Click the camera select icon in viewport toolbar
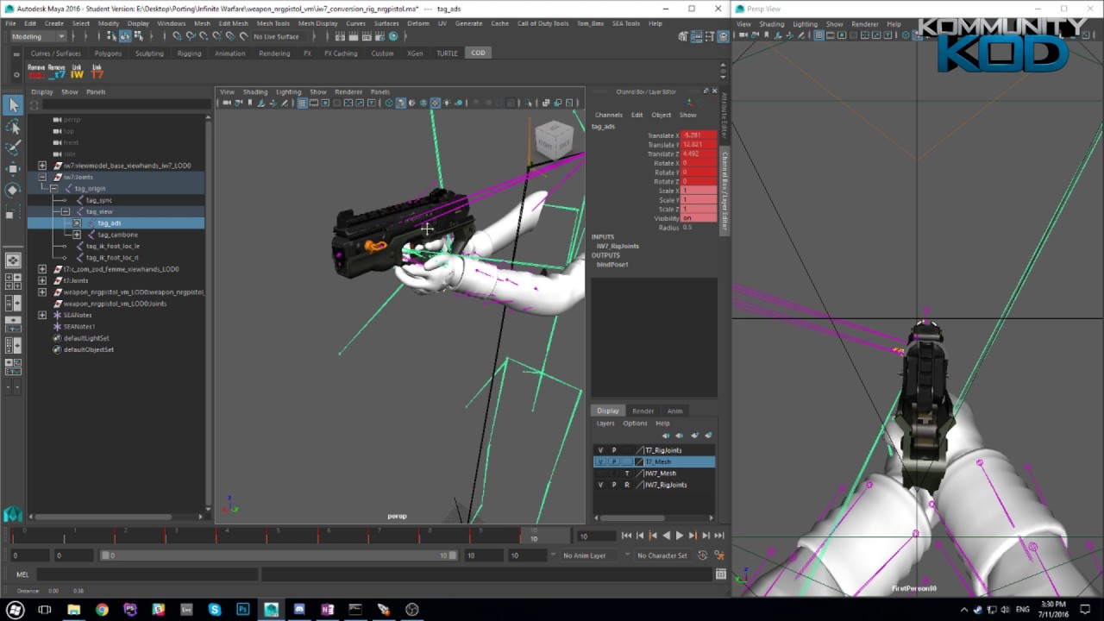 [227, 103]
